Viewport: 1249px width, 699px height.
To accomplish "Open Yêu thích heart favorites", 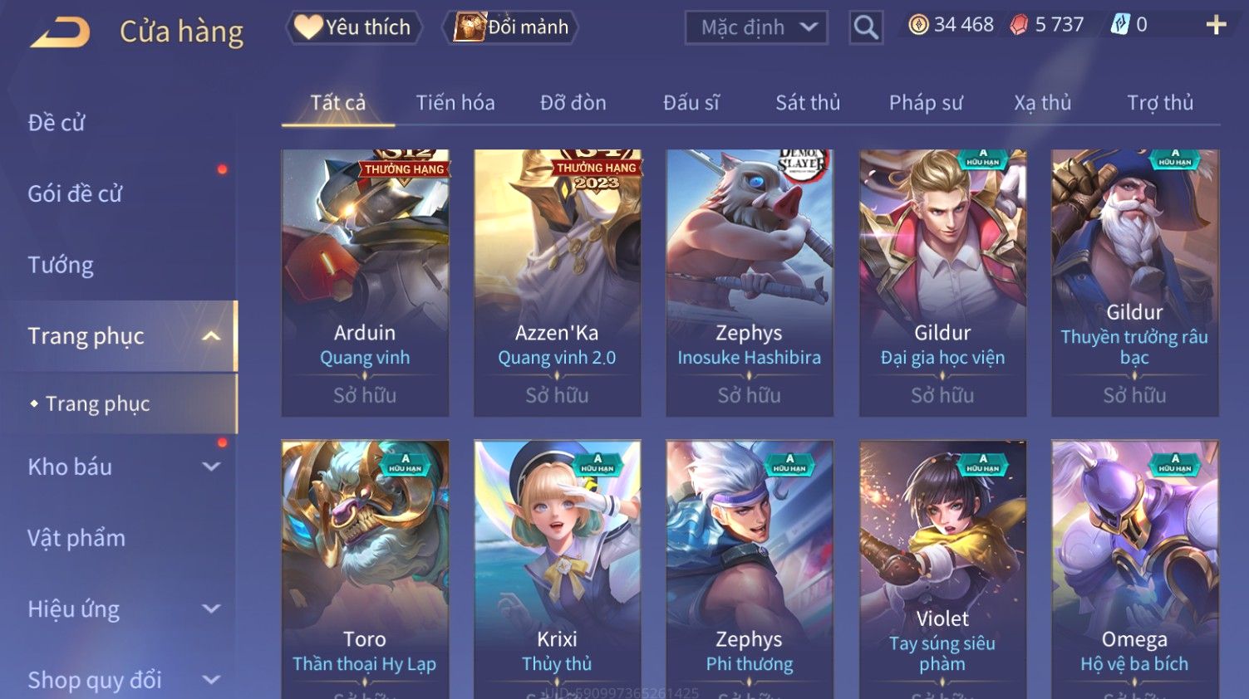I will point(353,27).
